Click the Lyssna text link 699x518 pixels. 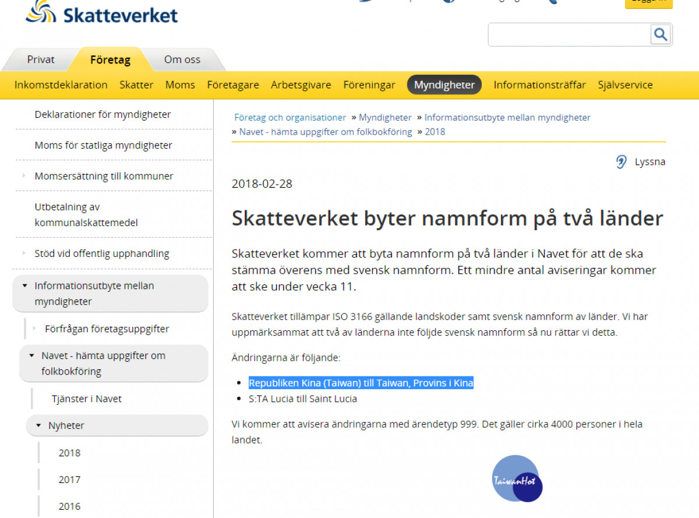pyautogui.click(x=650, y=162)
